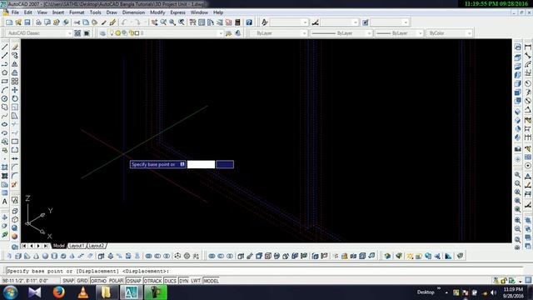Open VLC media player from taskbar
This screenshot has height=300, width=533.
(83, 292)
